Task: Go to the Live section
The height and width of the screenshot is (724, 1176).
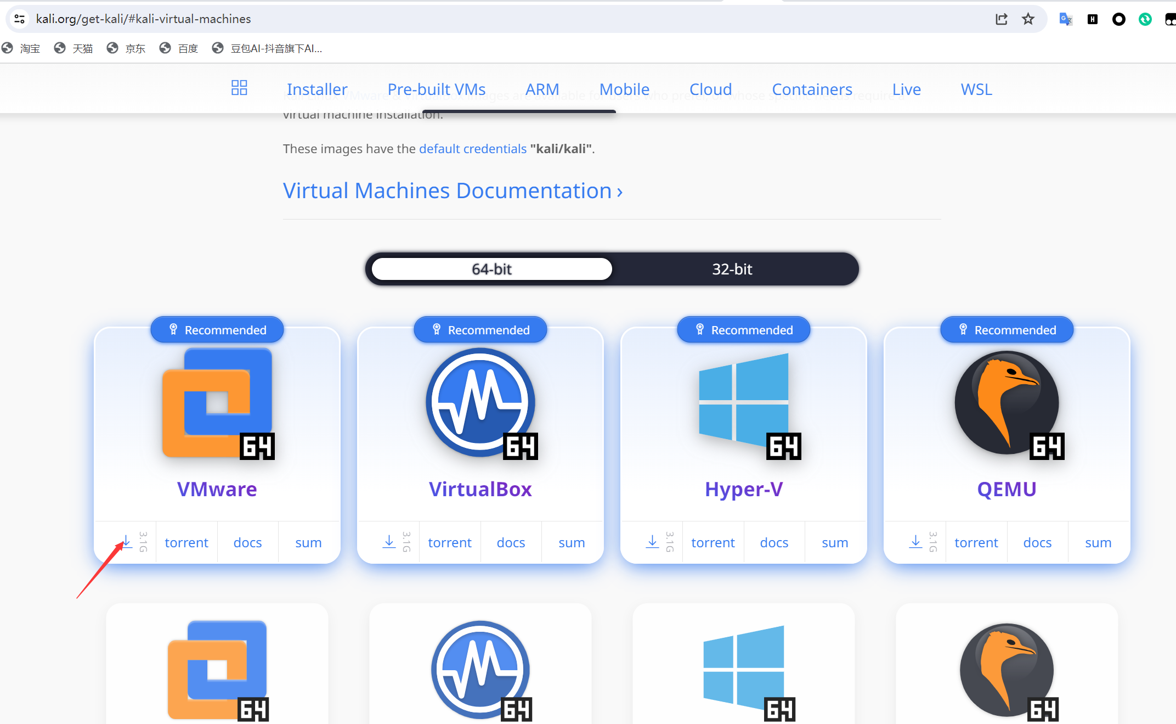Action: (907, 89)
